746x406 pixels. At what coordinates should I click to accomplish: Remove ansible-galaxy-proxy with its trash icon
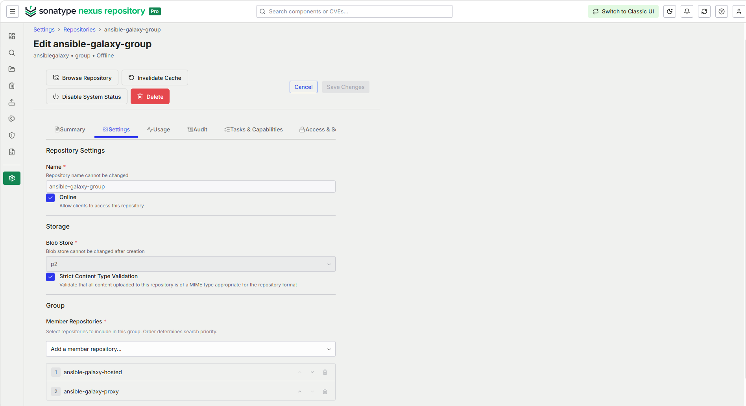(x=325, y=391)
